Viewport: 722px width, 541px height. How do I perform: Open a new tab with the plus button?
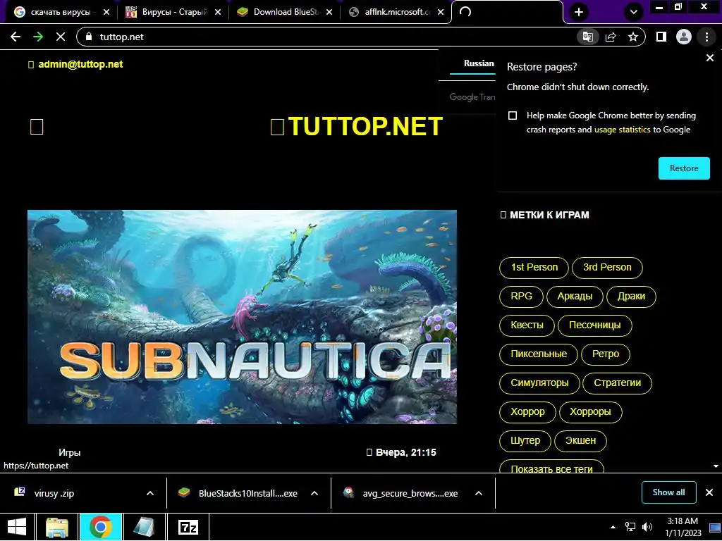579,12
